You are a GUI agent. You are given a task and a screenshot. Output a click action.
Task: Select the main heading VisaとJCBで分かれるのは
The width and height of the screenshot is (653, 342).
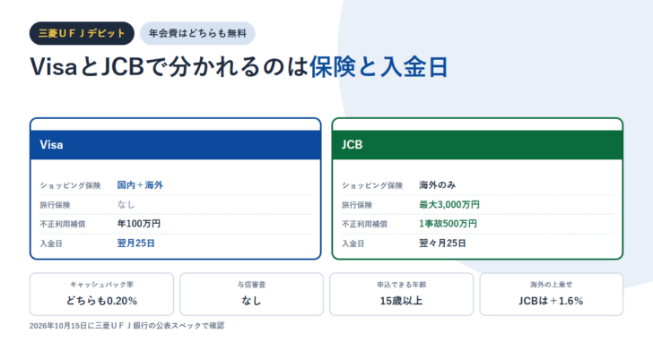tap(169, 67)
